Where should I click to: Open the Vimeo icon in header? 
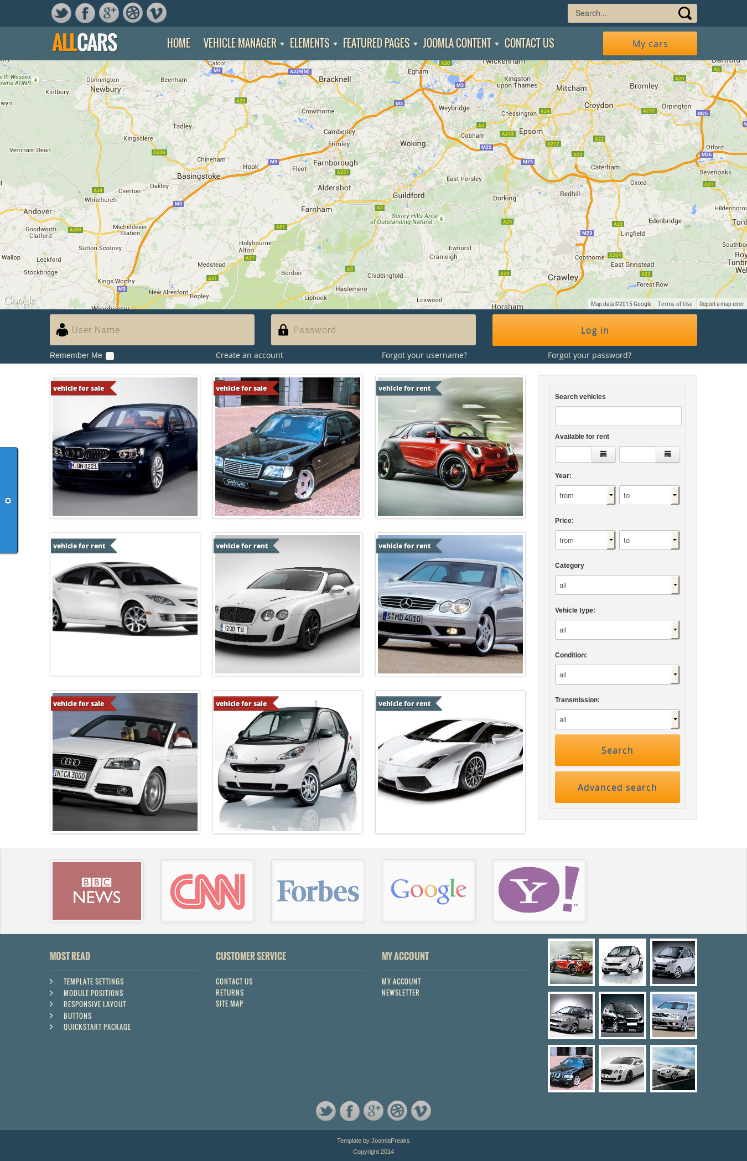point(157,13)
